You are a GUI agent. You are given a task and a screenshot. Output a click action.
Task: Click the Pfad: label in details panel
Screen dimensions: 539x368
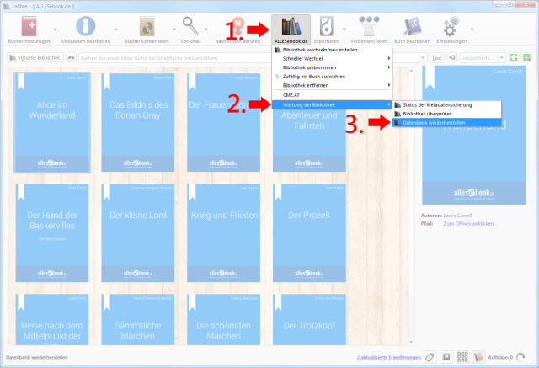(x=427, y=224)
